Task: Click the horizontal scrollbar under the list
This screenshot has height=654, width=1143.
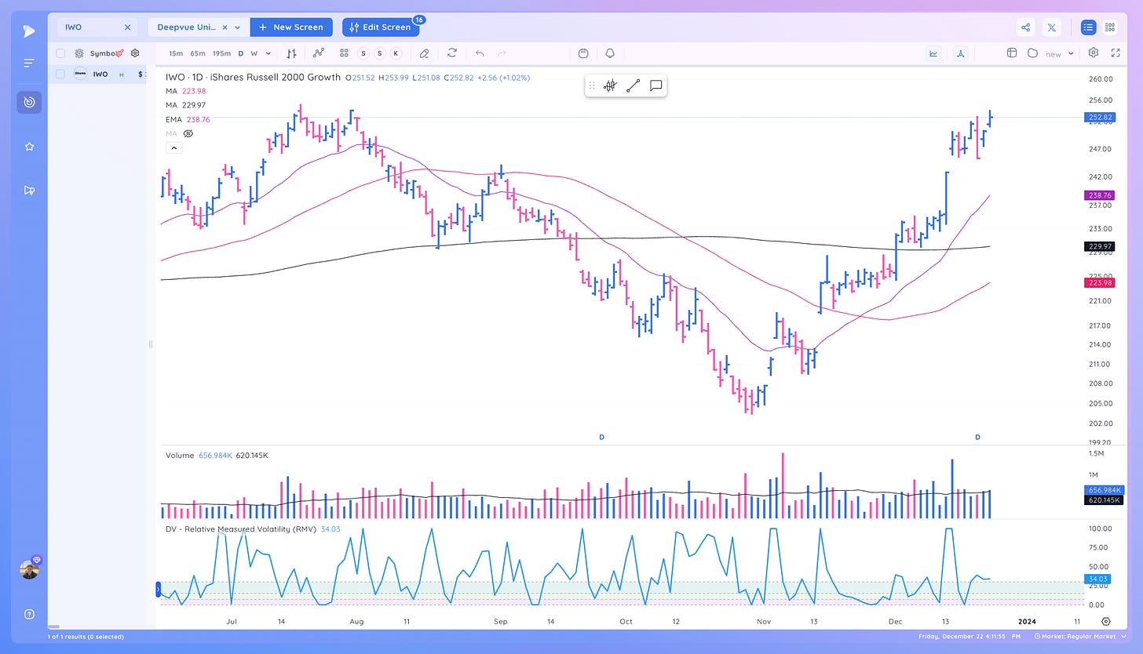Action: 54,627
